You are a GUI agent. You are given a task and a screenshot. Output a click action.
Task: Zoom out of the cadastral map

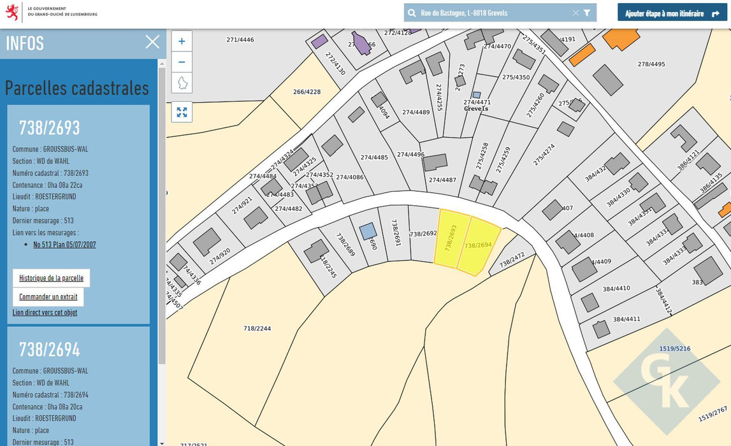coord(182,62)
